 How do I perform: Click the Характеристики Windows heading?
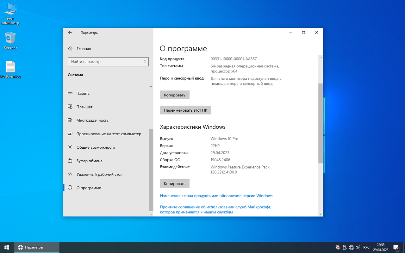point(193,127)
